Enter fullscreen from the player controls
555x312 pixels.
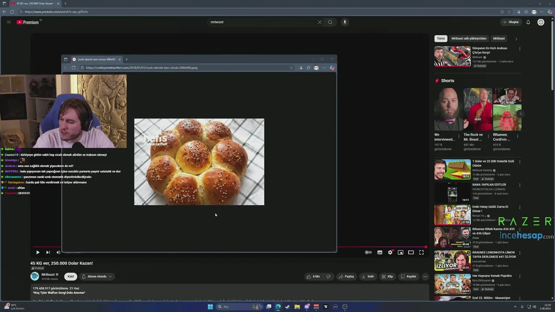click(x=421, y=252)
